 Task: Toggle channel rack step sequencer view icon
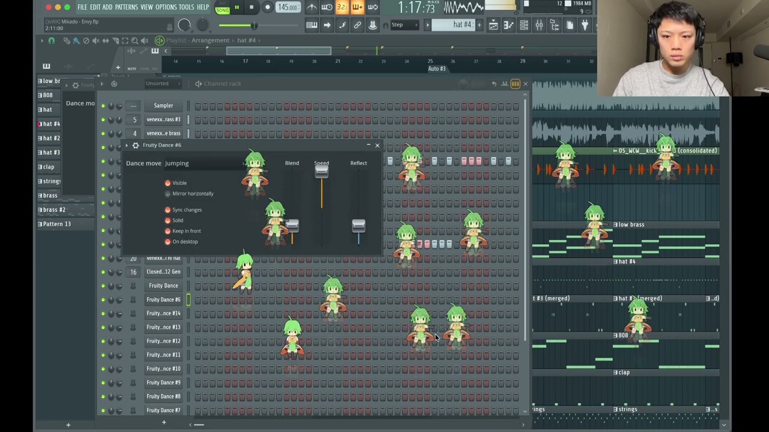[515, 84]
